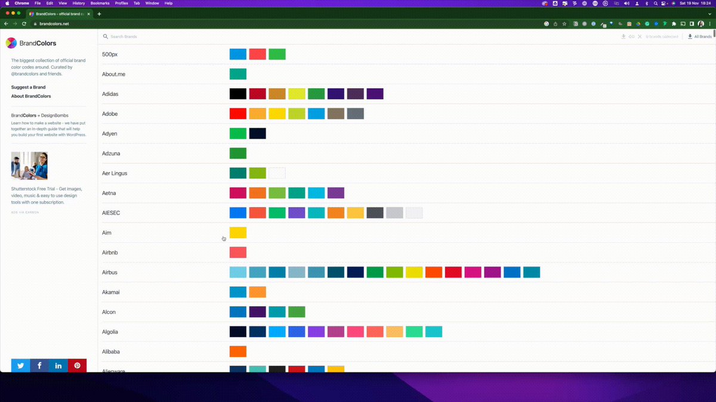This screenshot has width=716, height=402.
Task: Click the dark navy Adyen swatch
Action: point(258,133)
